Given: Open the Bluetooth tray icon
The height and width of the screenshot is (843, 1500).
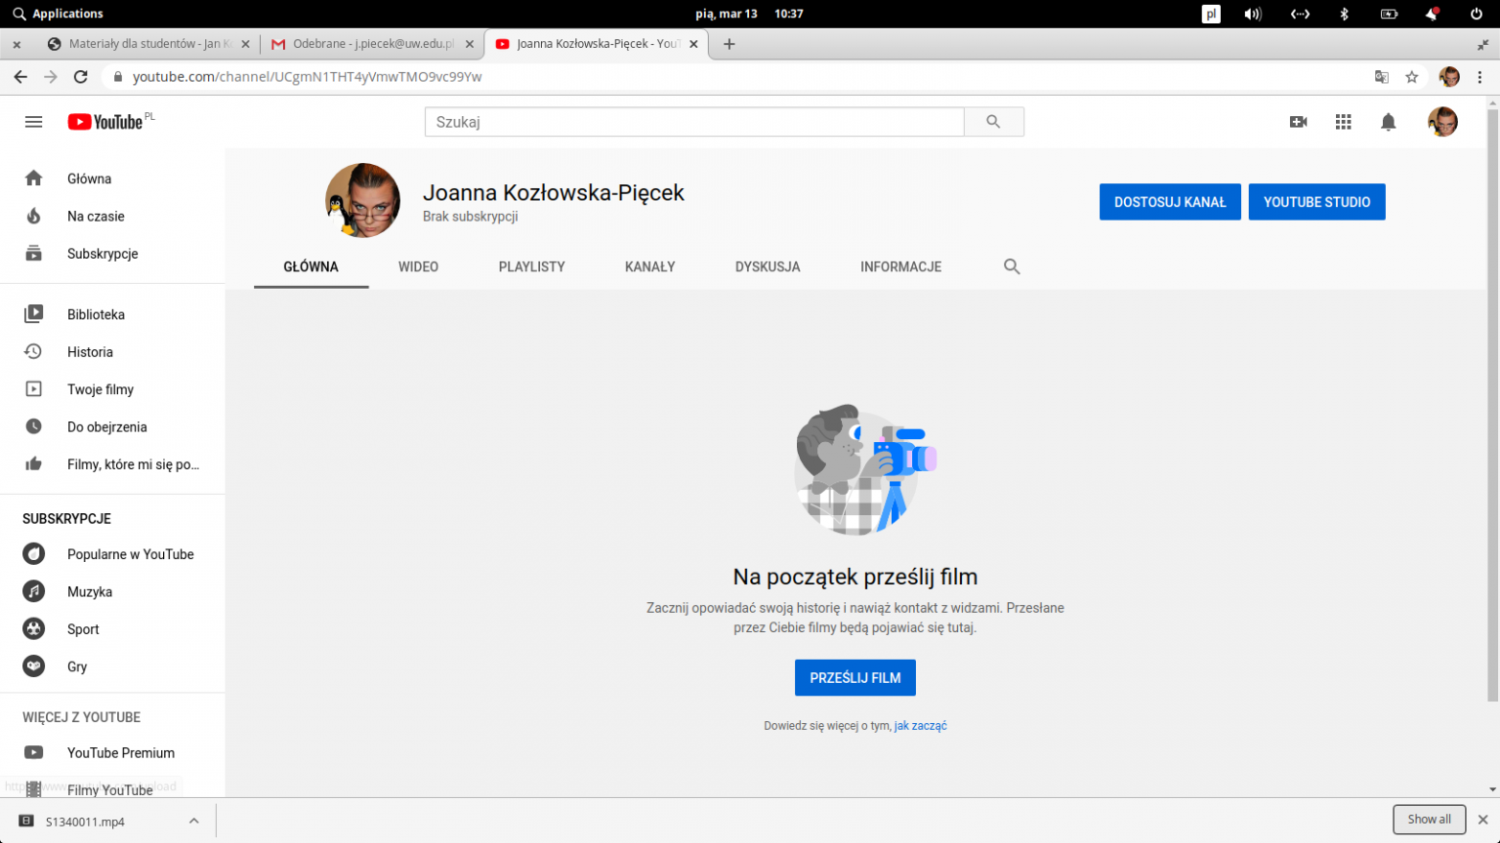Looking at the screenshot, I should click(1344, 14).
